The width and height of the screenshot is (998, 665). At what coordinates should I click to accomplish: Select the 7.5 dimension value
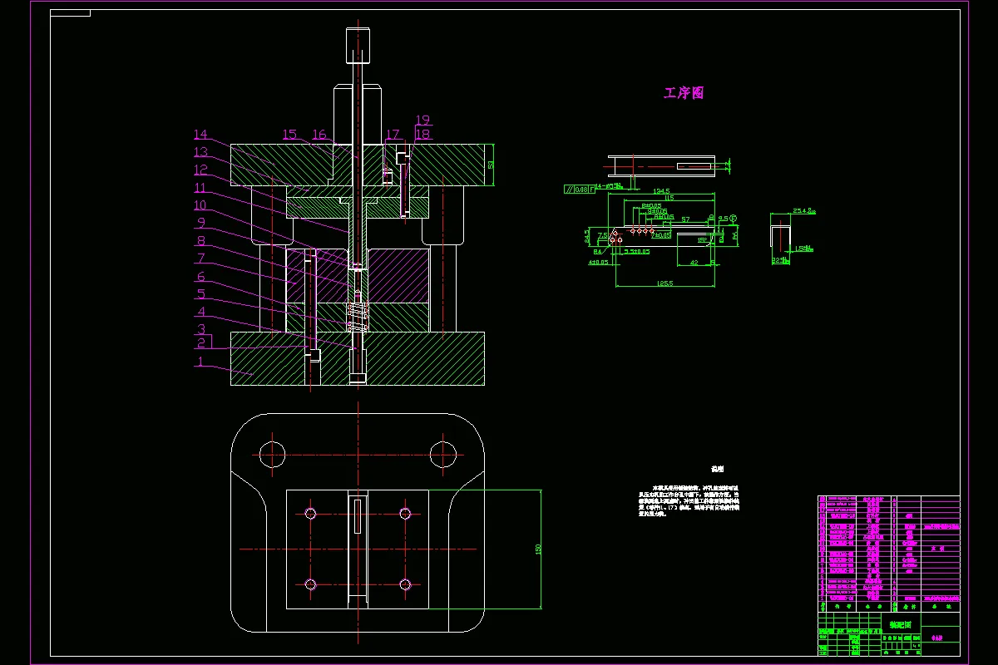click(602, 235)
